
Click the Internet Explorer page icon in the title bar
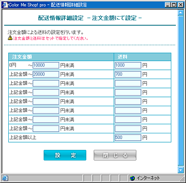coord(5,5)
